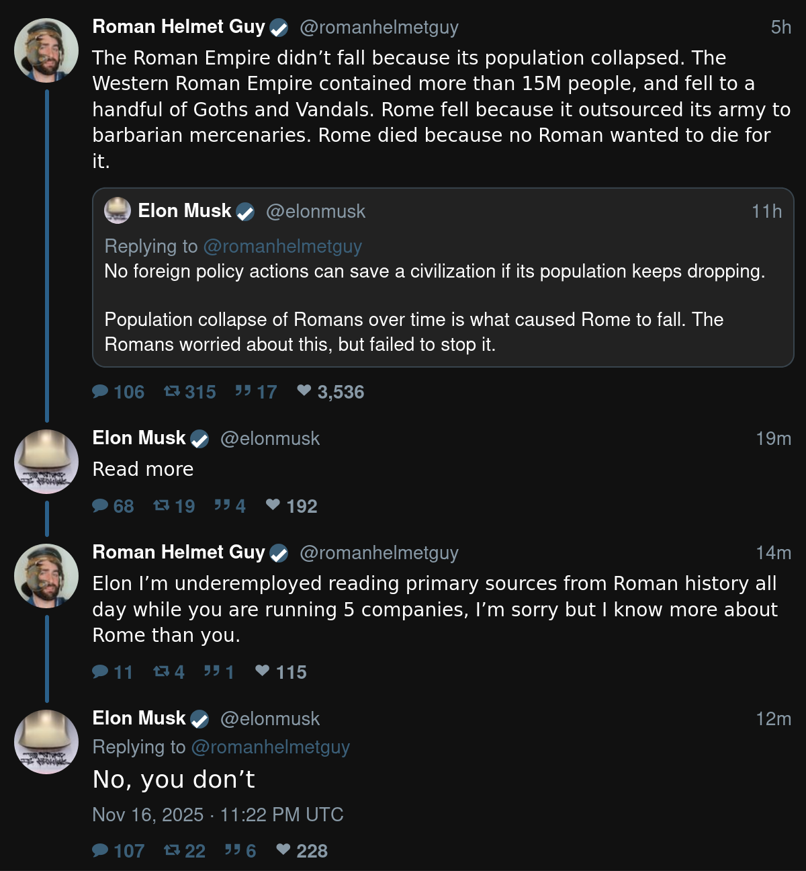Click Elon Musk's avatar on the "Read more" reply
This screenshot has height=871, width=806.
[x=46, y=462]
